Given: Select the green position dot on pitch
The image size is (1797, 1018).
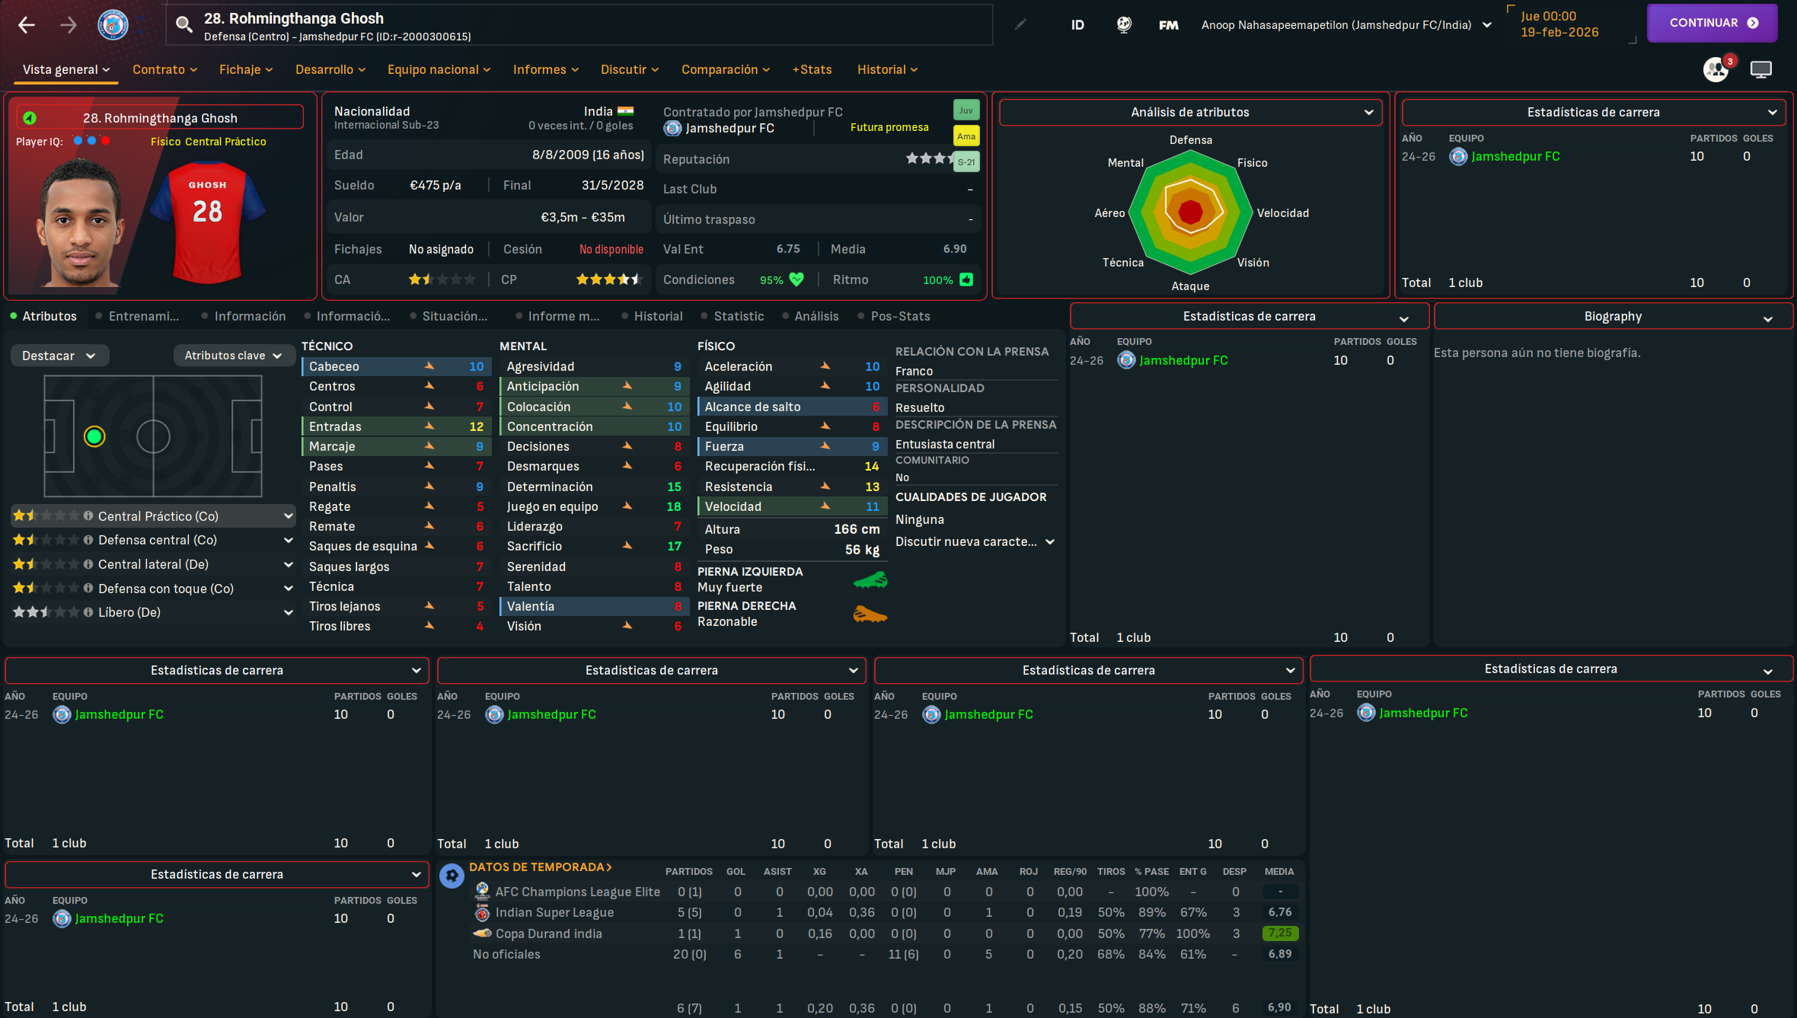Looking at the screenshot, I should 94,436.
